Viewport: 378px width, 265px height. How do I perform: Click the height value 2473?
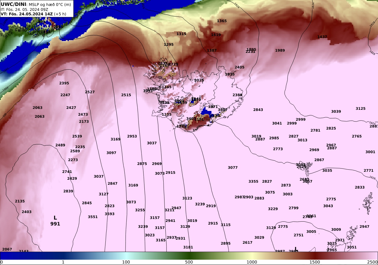tap(83, 114)
